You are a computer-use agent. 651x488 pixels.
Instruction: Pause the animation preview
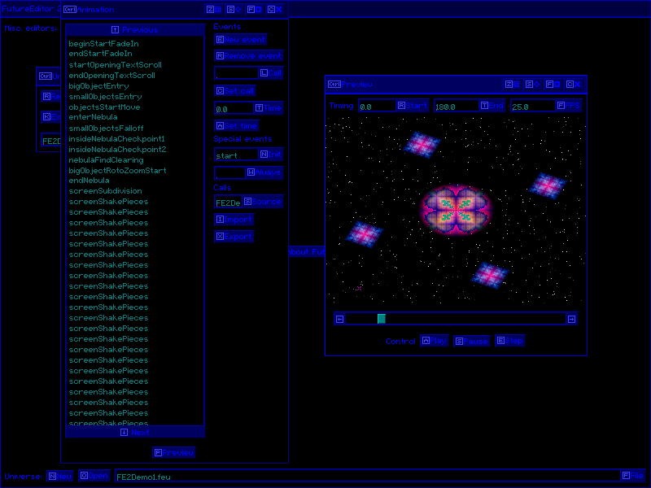471,342
